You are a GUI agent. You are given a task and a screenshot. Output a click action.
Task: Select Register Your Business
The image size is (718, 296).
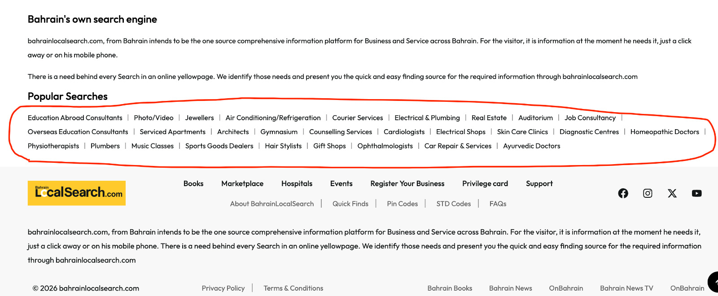(407, 183)
